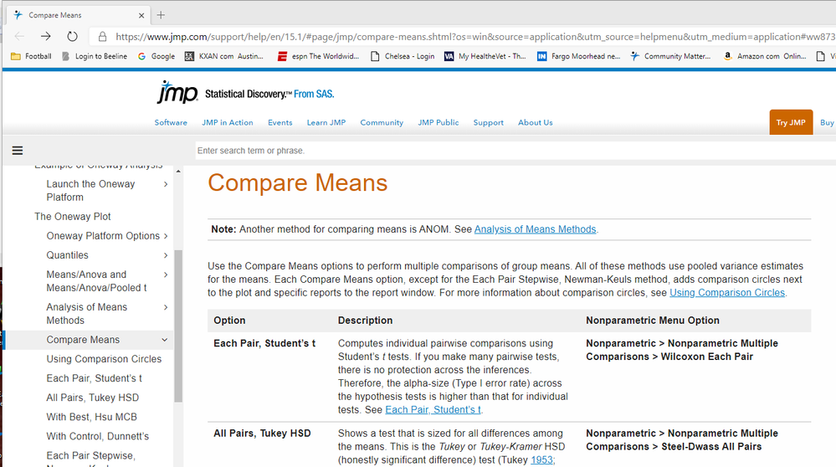Click the JMP logo
This screenshot has height=467, width=836.
[x=177, y=92]
